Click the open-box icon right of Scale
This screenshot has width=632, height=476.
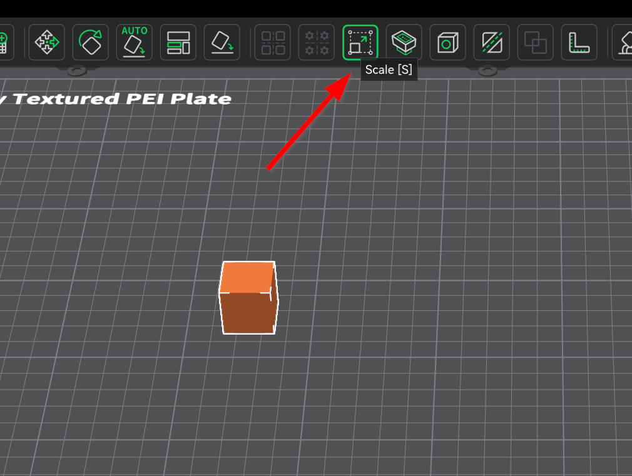pos(404,43)
